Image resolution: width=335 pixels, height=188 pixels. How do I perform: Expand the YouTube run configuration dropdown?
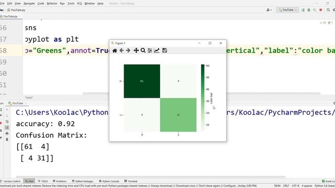pos(287,10)
